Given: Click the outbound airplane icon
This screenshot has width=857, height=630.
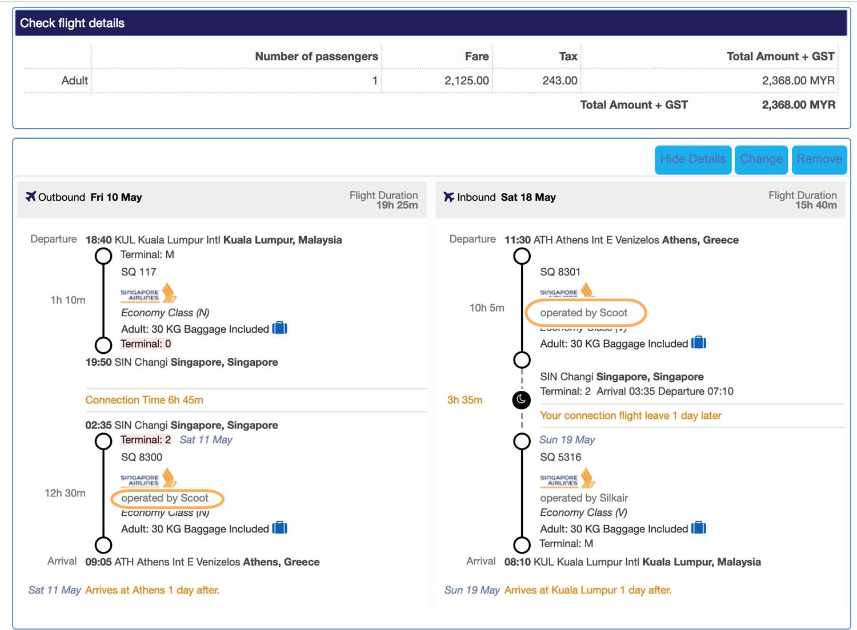Looking at the screenshot, I should click(x=31, y=196).
